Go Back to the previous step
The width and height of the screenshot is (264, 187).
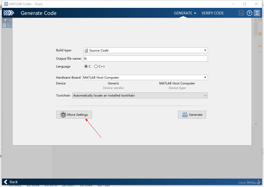tap(11, 182)
